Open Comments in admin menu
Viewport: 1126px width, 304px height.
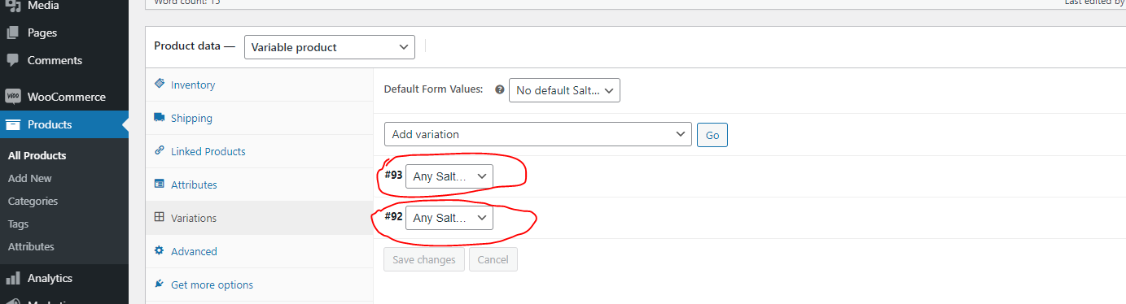point(64,60)
